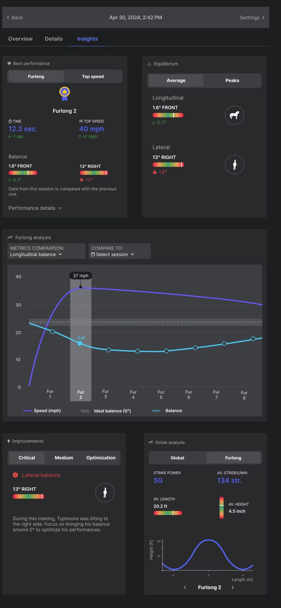Click the green down arrow under Equilibrium Longitudinal
The width and height of the screenshot is (281, 608).
click(x=154, y=123)
